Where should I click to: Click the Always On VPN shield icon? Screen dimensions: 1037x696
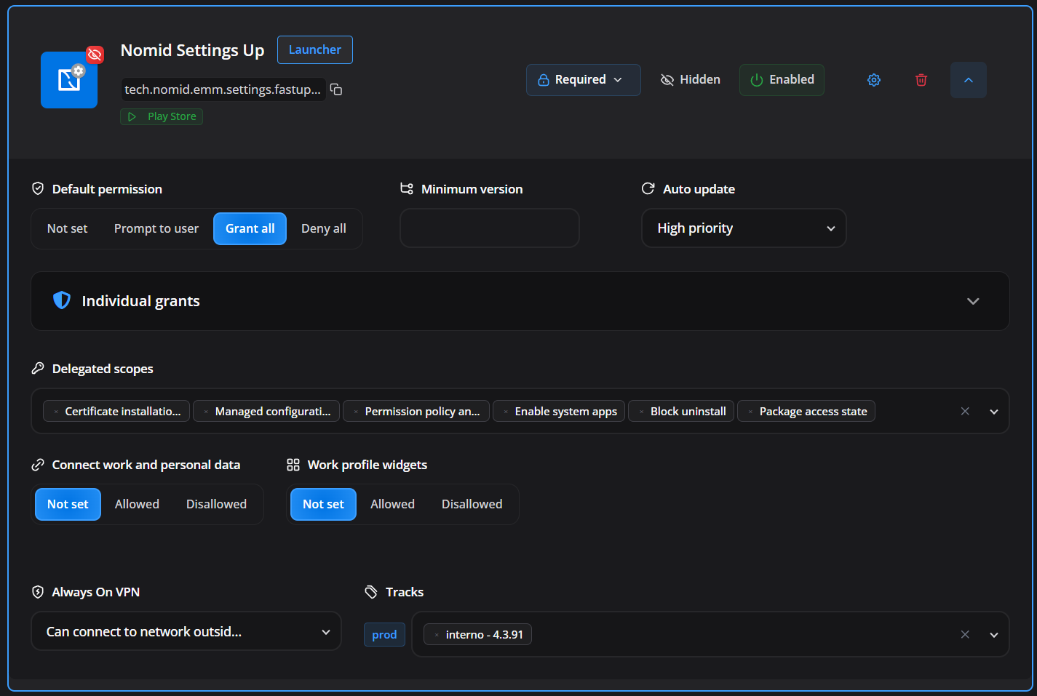[38, 592]
